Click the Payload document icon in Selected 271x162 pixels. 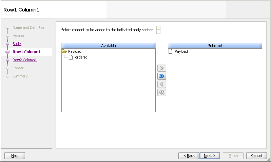click(170, 51)
